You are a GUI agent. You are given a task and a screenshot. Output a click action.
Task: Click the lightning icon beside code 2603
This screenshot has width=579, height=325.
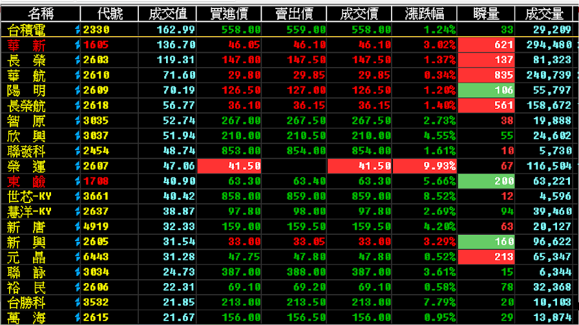[78, 60]
